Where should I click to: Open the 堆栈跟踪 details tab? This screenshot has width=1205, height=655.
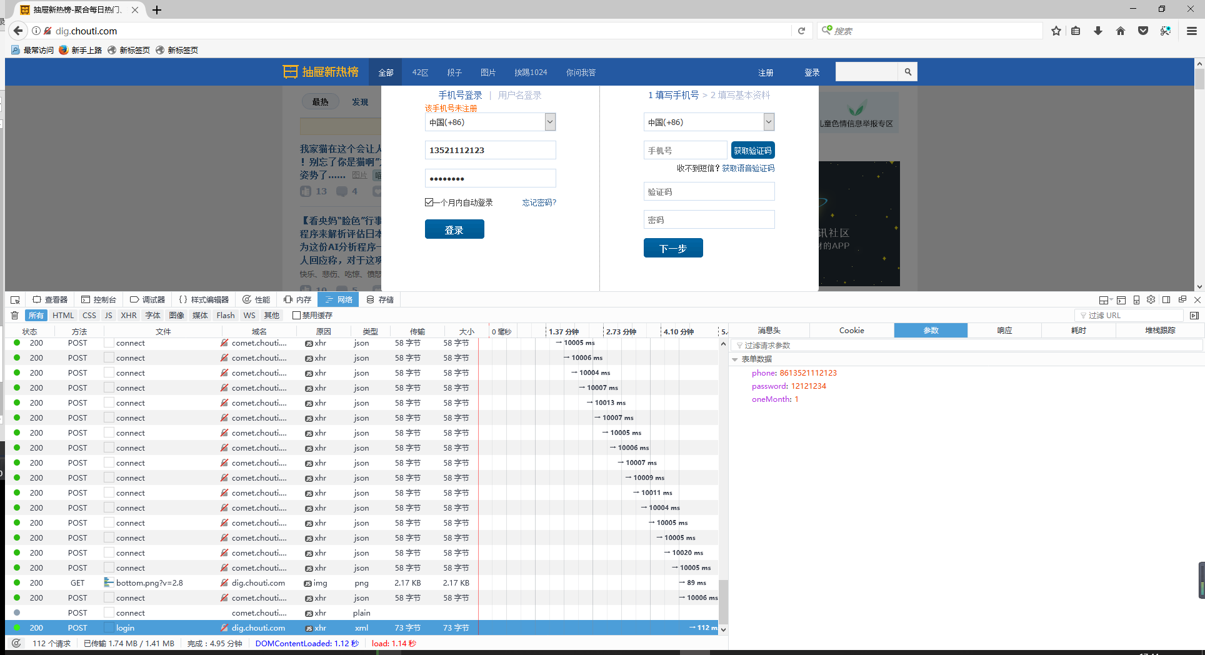(x=1160, y=330)
